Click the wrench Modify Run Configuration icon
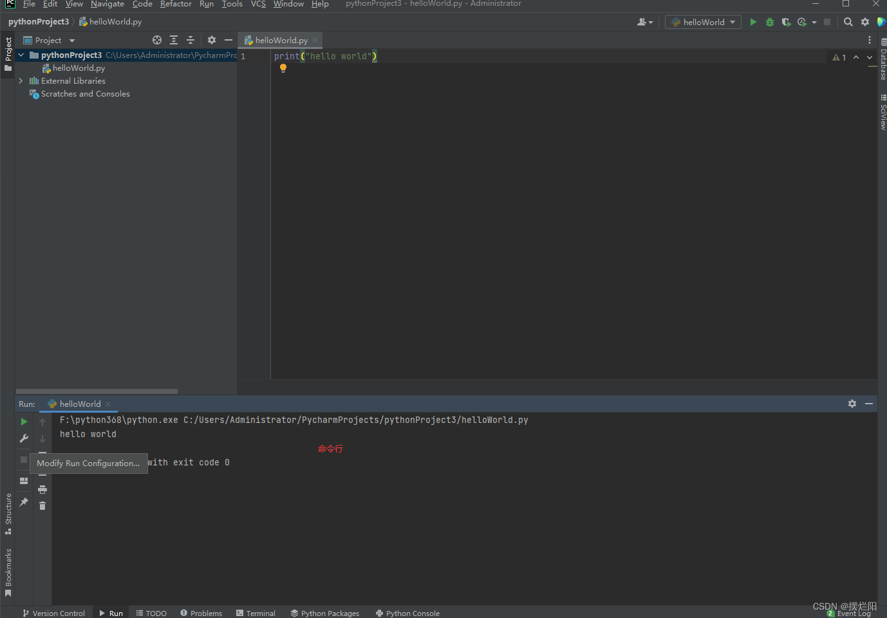 point(24,438)
